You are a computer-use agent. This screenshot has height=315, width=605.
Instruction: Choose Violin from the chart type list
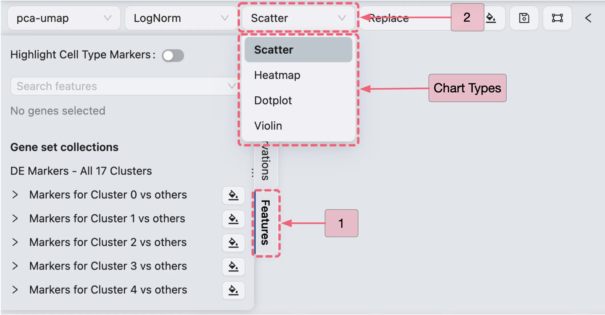(268, 126)
